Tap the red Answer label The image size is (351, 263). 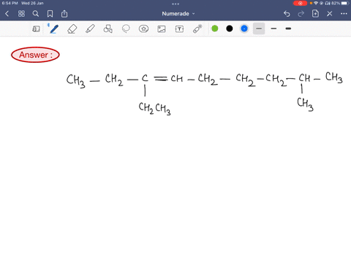tap(35, 55)
